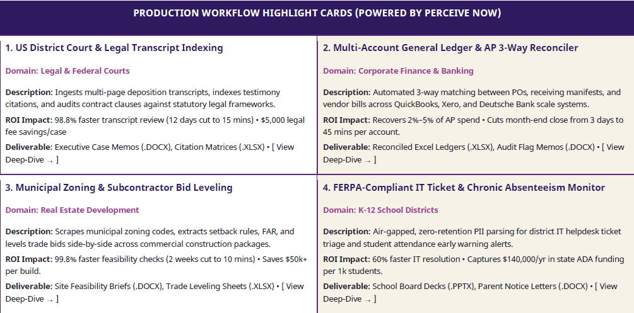
Task: Select the Domain: Legal & Federal Courts label
Action: 68,71
